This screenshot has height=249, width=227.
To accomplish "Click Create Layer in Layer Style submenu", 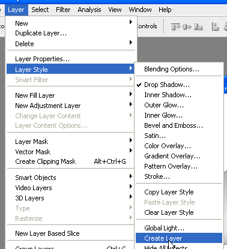I will click(179, 238).
